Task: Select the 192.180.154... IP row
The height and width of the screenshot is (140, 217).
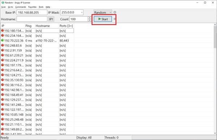Action: [37, 31]
